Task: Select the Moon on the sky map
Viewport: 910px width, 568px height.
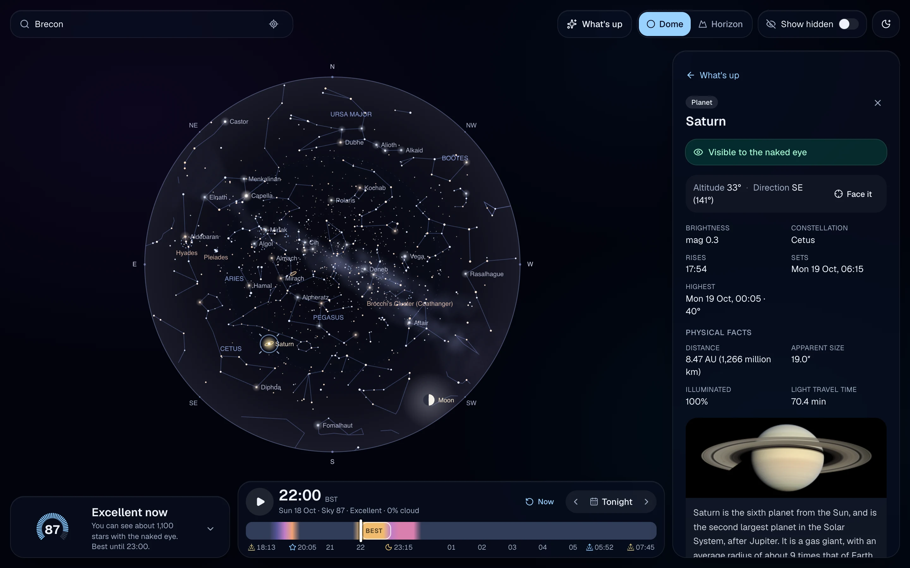Action: 429,400
